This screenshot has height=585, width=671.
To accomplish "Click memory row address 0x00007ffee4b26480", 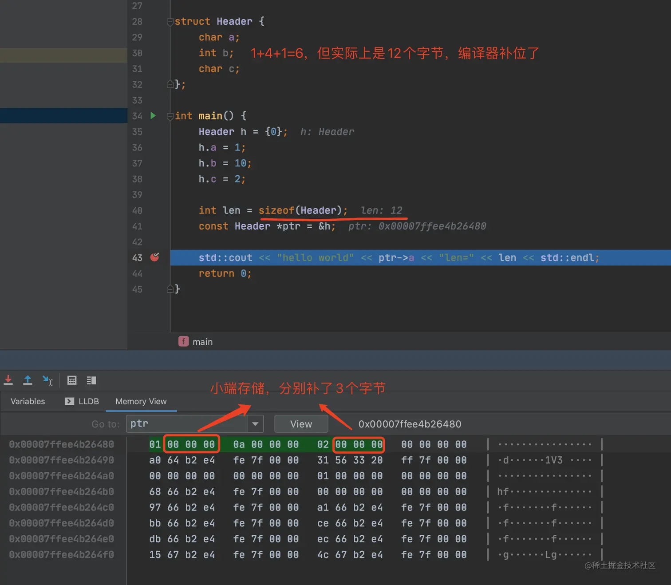I will click(62, 444).
